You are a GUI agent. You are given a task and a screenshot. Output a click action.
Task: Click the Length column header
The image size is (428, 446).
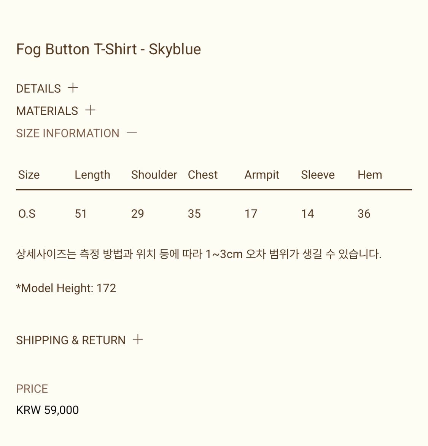(x=92, y=175)
